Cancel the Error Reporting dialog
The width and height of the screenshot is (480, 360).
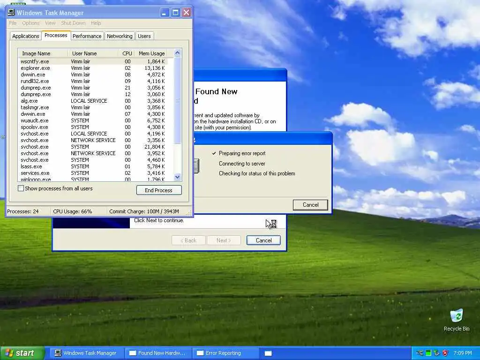(x=310, y=205)
